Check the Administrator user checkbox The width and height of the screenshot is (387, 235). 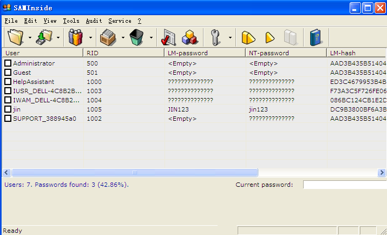tap(8, 63)
